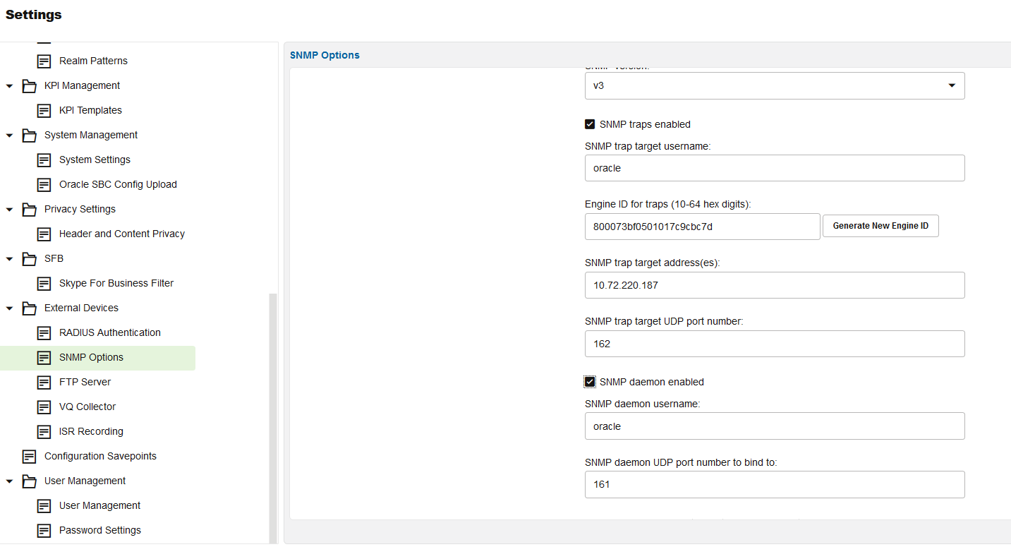Uncheck SNMP traps enabled checkbox
The image size is (1011, 559).
590,124
